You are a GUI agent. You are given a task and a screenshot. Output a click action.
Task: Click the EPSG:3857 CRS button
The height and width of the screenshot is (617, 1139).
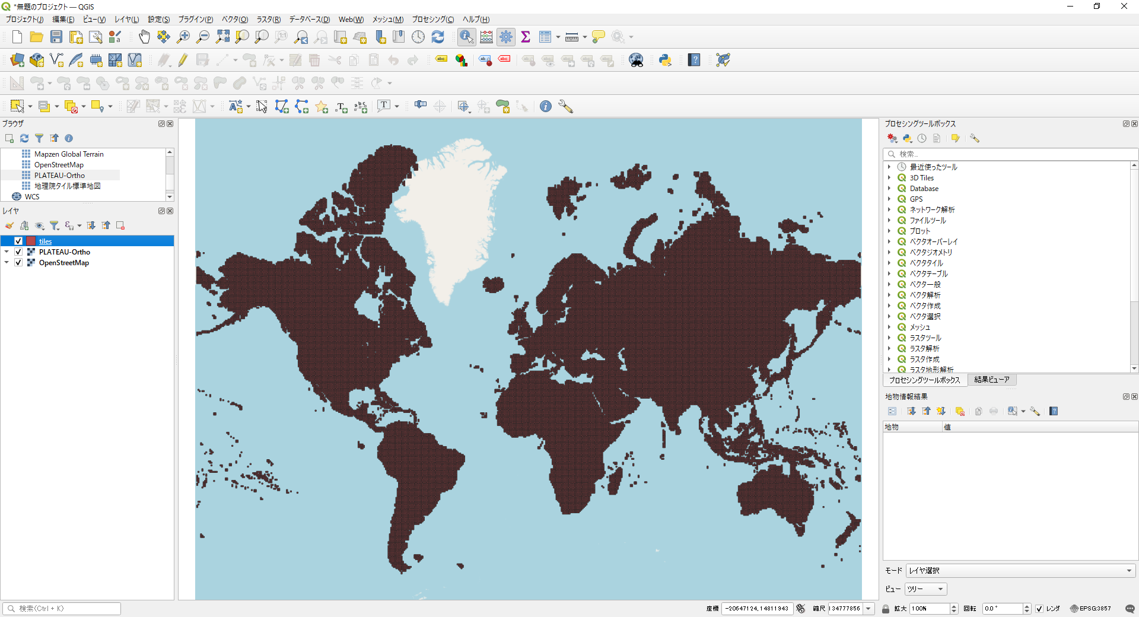point(1090,609)
